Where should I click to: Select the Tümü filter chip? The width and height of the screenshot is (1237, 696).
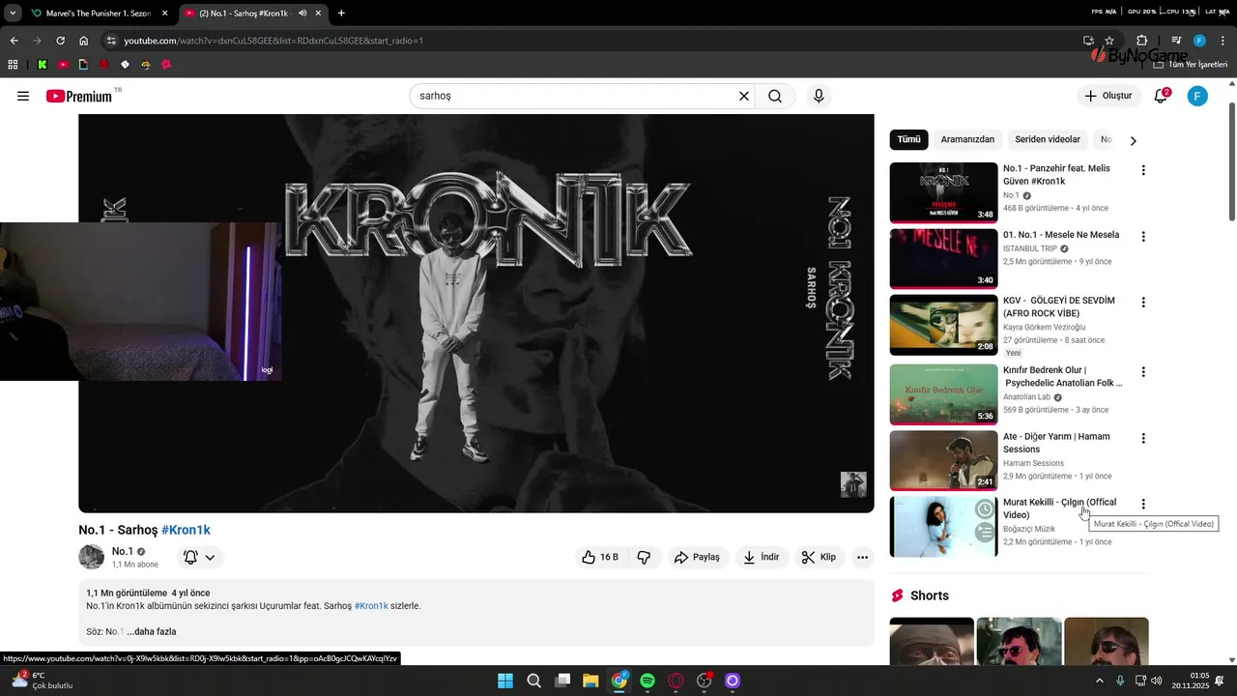click(908, 139)
